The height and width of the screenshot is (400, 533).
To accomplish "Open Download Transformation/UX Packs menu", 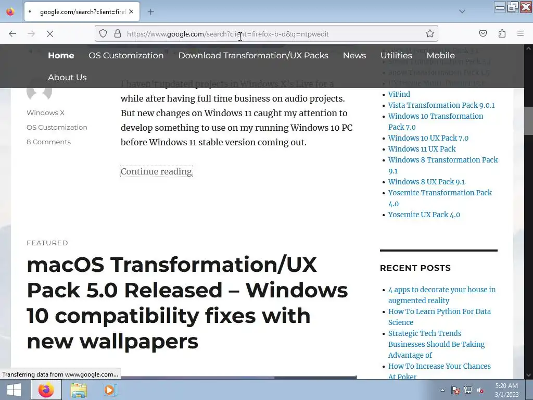I will click(253, 55).
